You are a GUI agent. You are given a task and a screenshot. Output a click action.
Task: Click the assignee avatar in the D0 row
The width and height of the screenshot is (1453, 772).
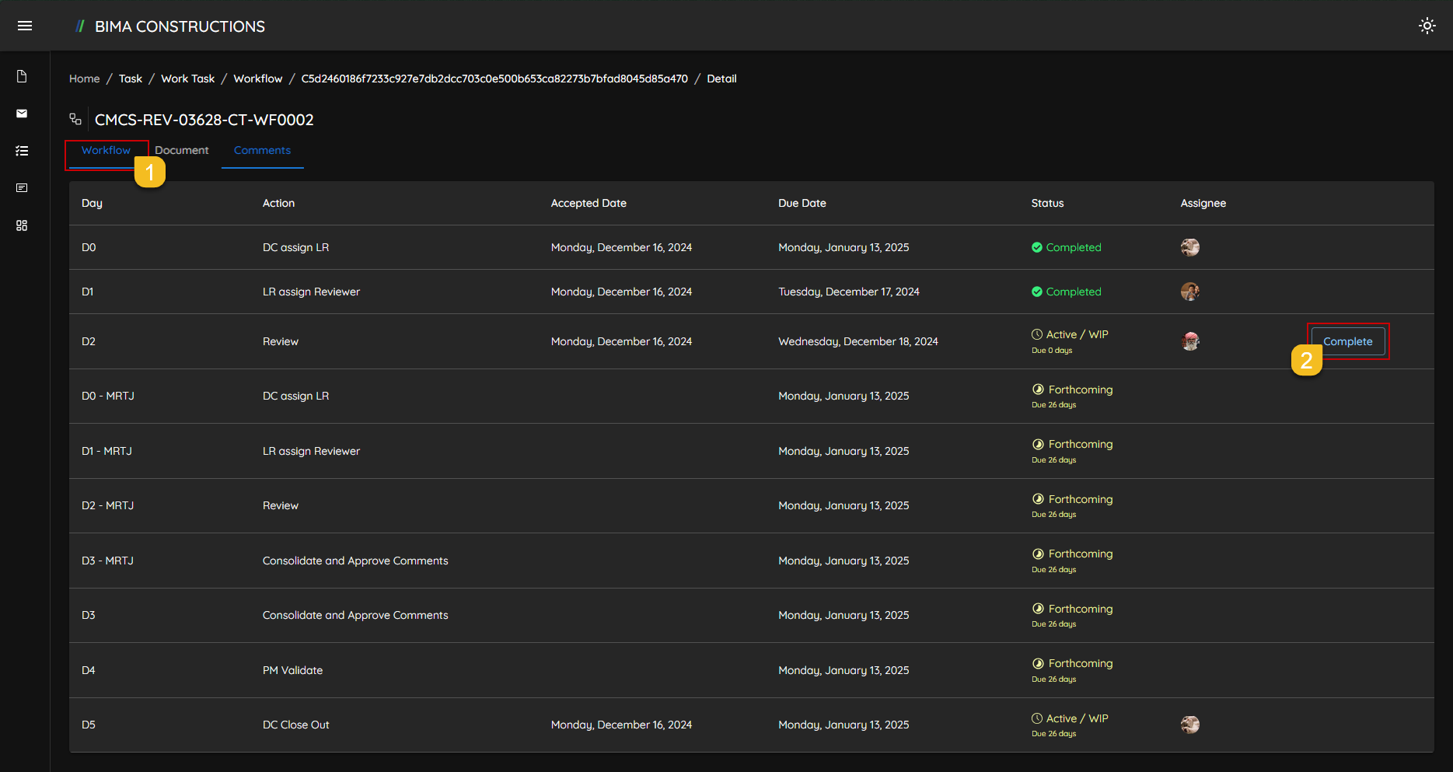coord(1189,247)
